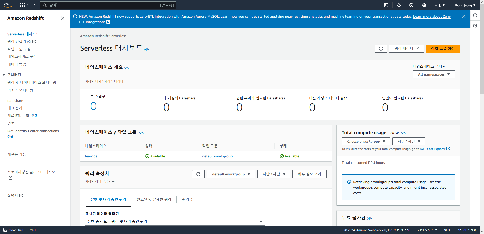Switch to the 완료된 및 실패한 쿼리 tab

[154, 199]
